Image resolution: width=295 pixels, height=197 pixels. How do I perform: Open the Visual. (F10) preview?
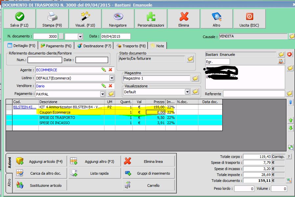tap(85, 19)
